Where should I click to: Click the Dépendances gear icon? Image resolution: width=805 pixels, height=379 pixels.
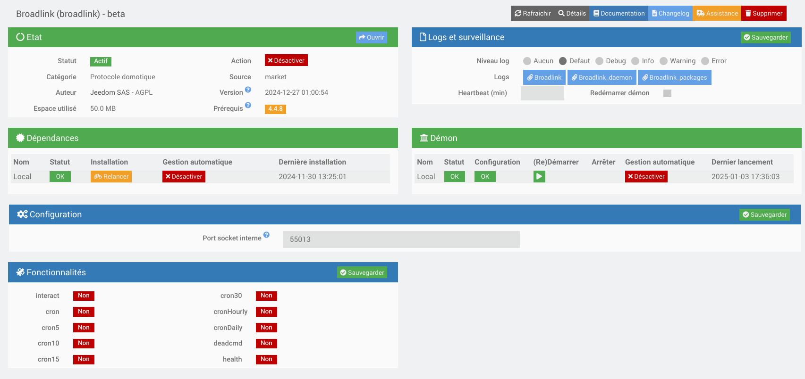click(20, 138)
